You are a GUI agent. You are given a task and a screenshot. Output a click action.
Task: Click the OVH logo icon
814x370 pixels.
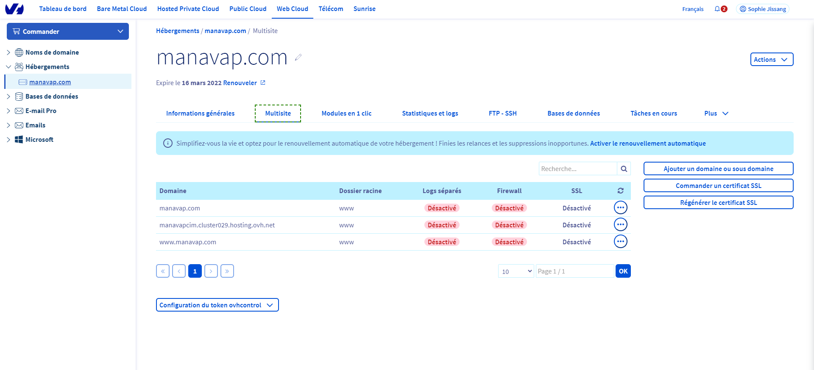pos(14,9)
